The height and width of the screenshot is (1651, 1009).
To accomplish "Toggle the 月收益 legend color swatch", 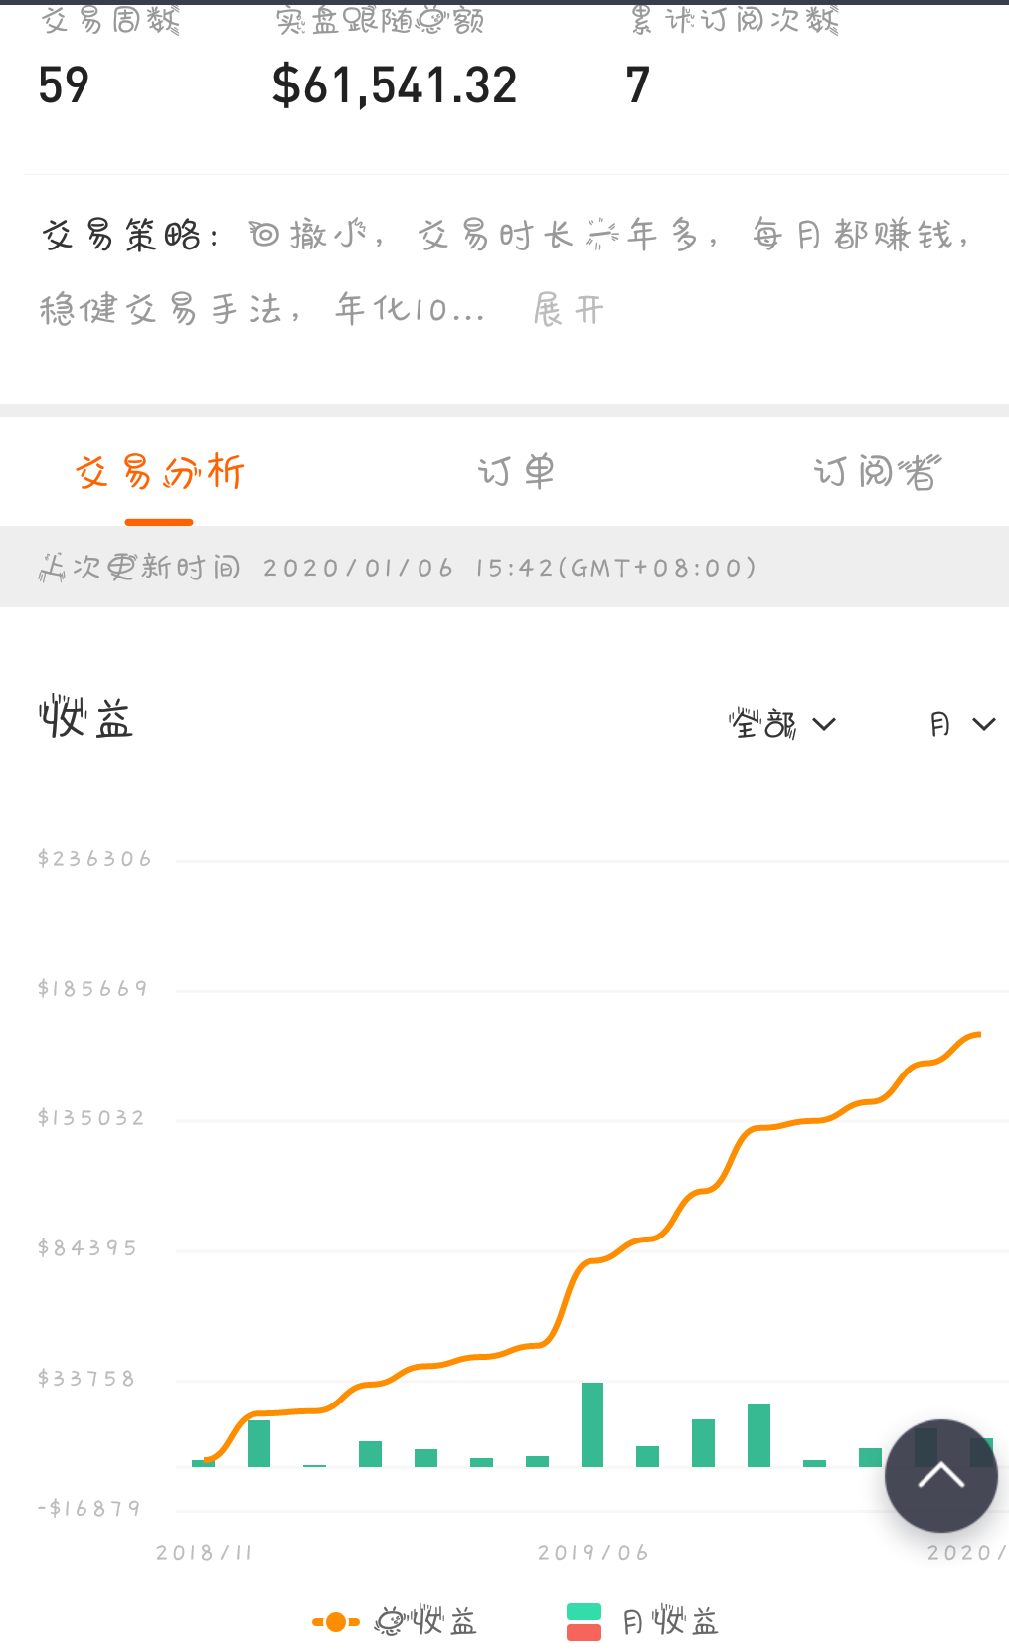I will pos(584,1622).
